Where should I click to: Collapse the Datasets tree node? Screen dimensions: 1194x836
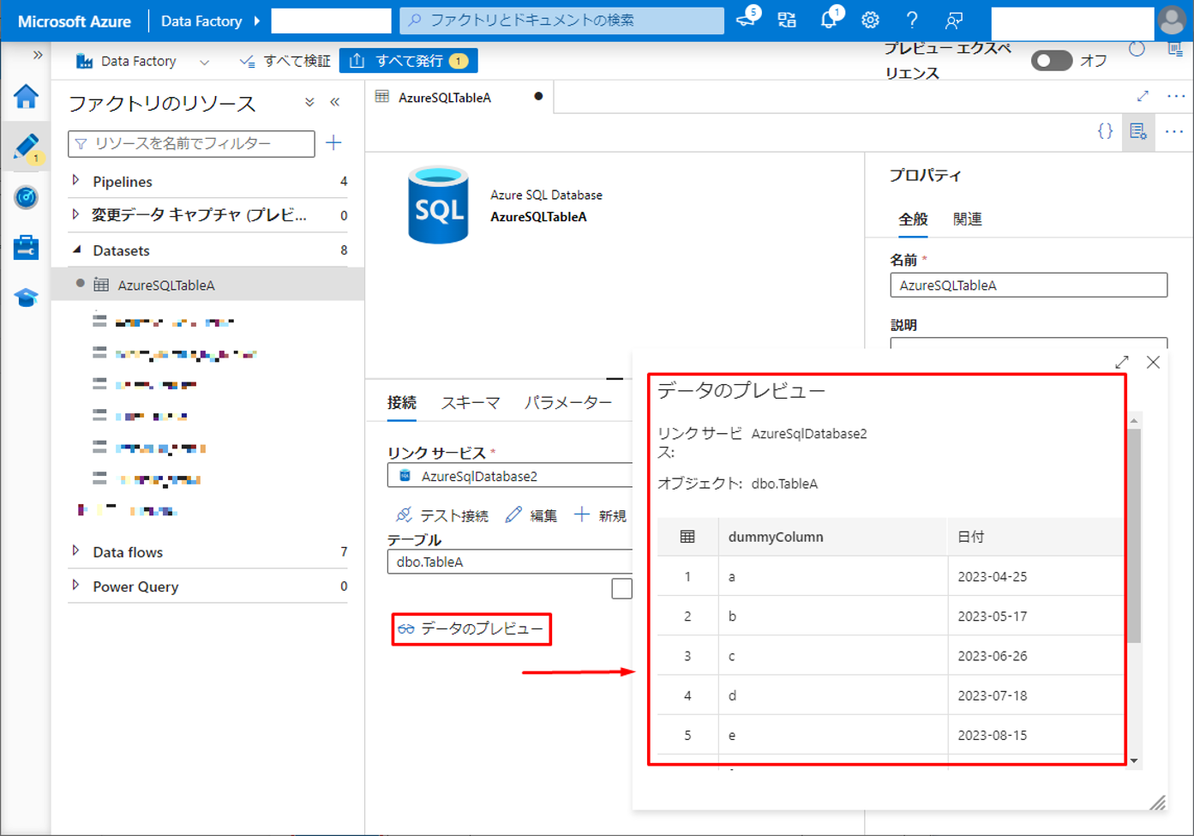(76, 250)
